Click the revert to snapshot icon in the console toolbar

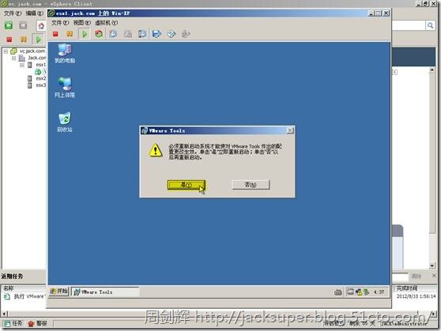pyautogui.click(x=128, y=34)
